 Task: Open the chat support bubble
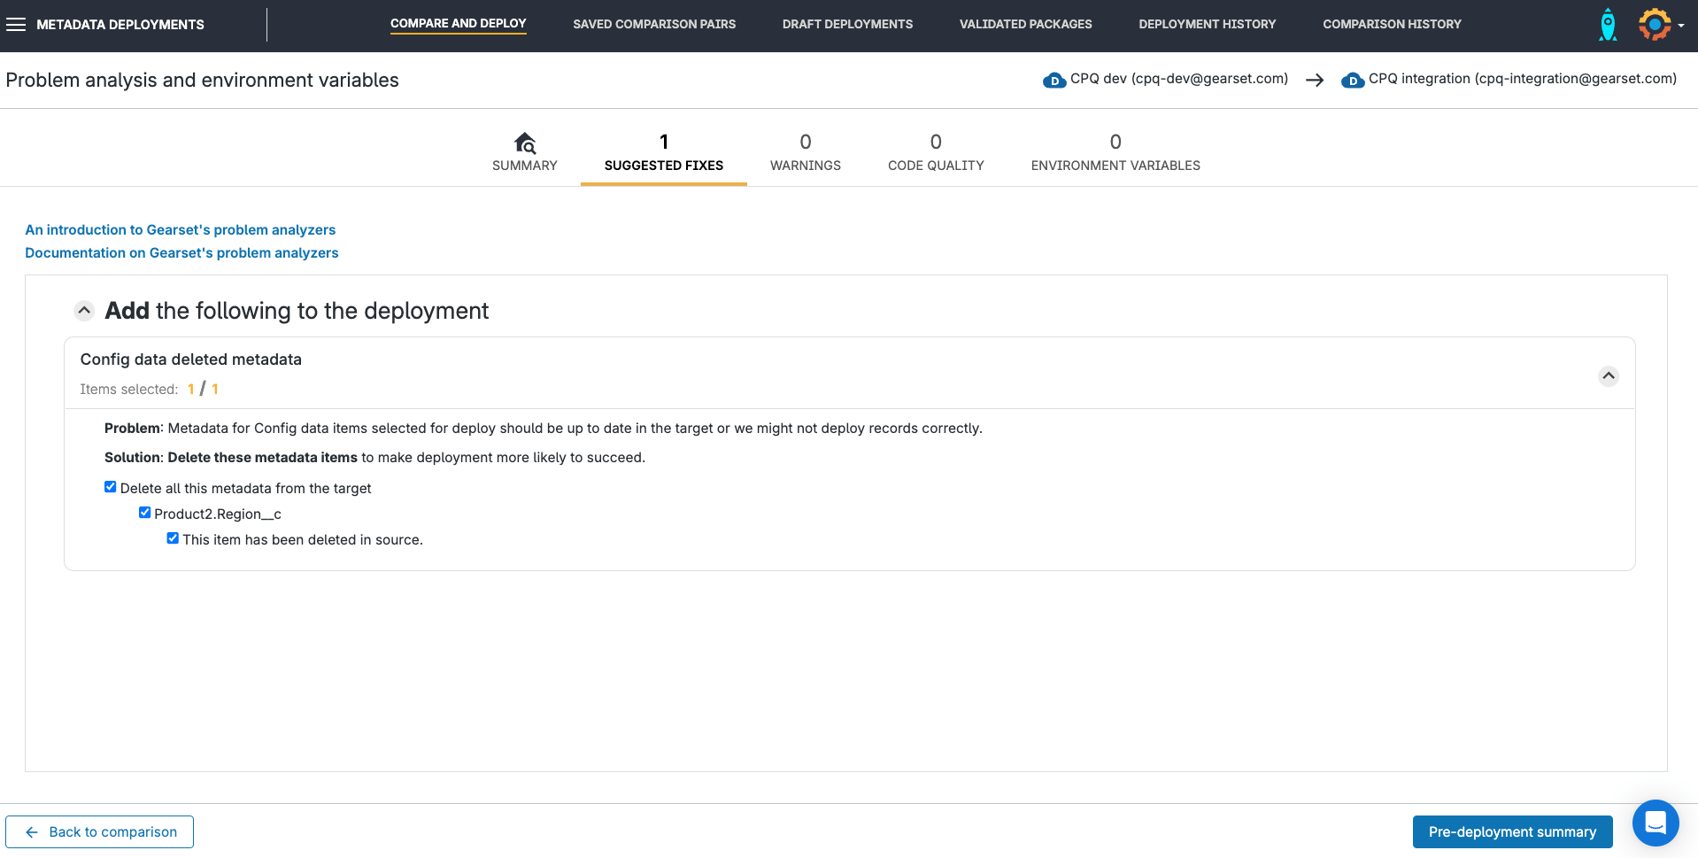point(1655,823)
